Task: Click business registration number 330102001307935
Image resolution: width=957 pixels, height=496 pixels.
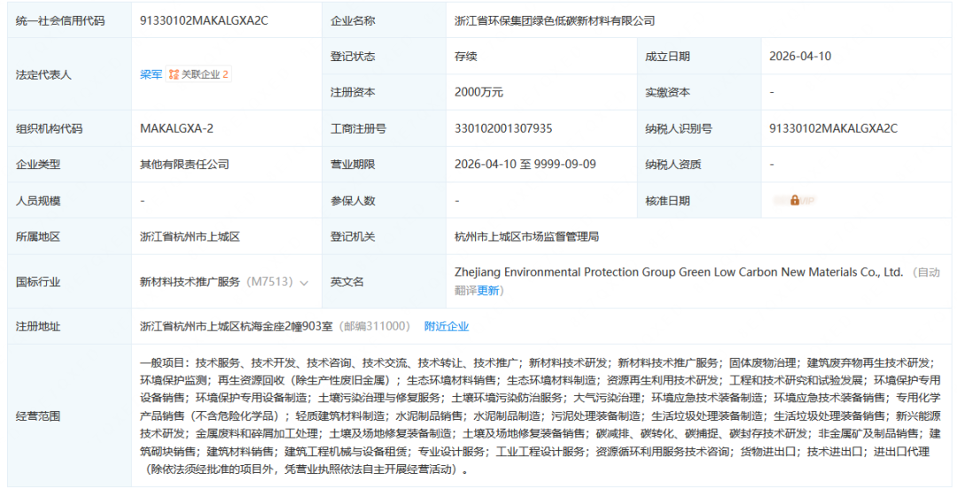Action: 503,128
